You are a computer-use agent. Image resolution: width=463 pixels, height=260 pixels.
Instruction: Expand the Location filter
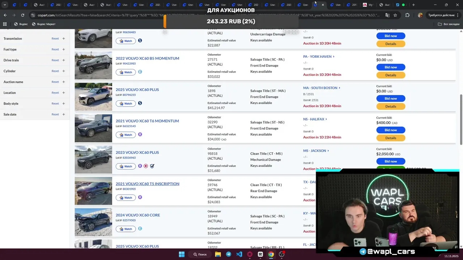[x=63, y=92]
